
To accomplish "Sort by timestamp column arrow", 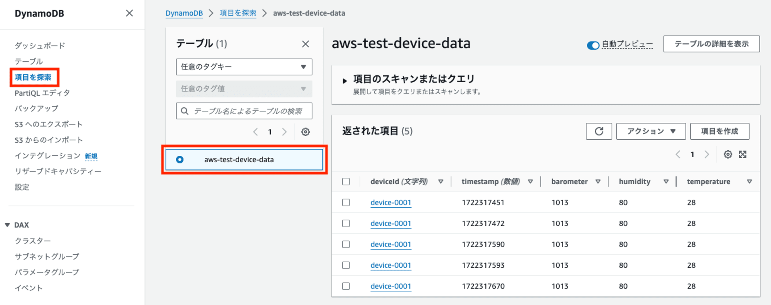I will coord(530,182).
